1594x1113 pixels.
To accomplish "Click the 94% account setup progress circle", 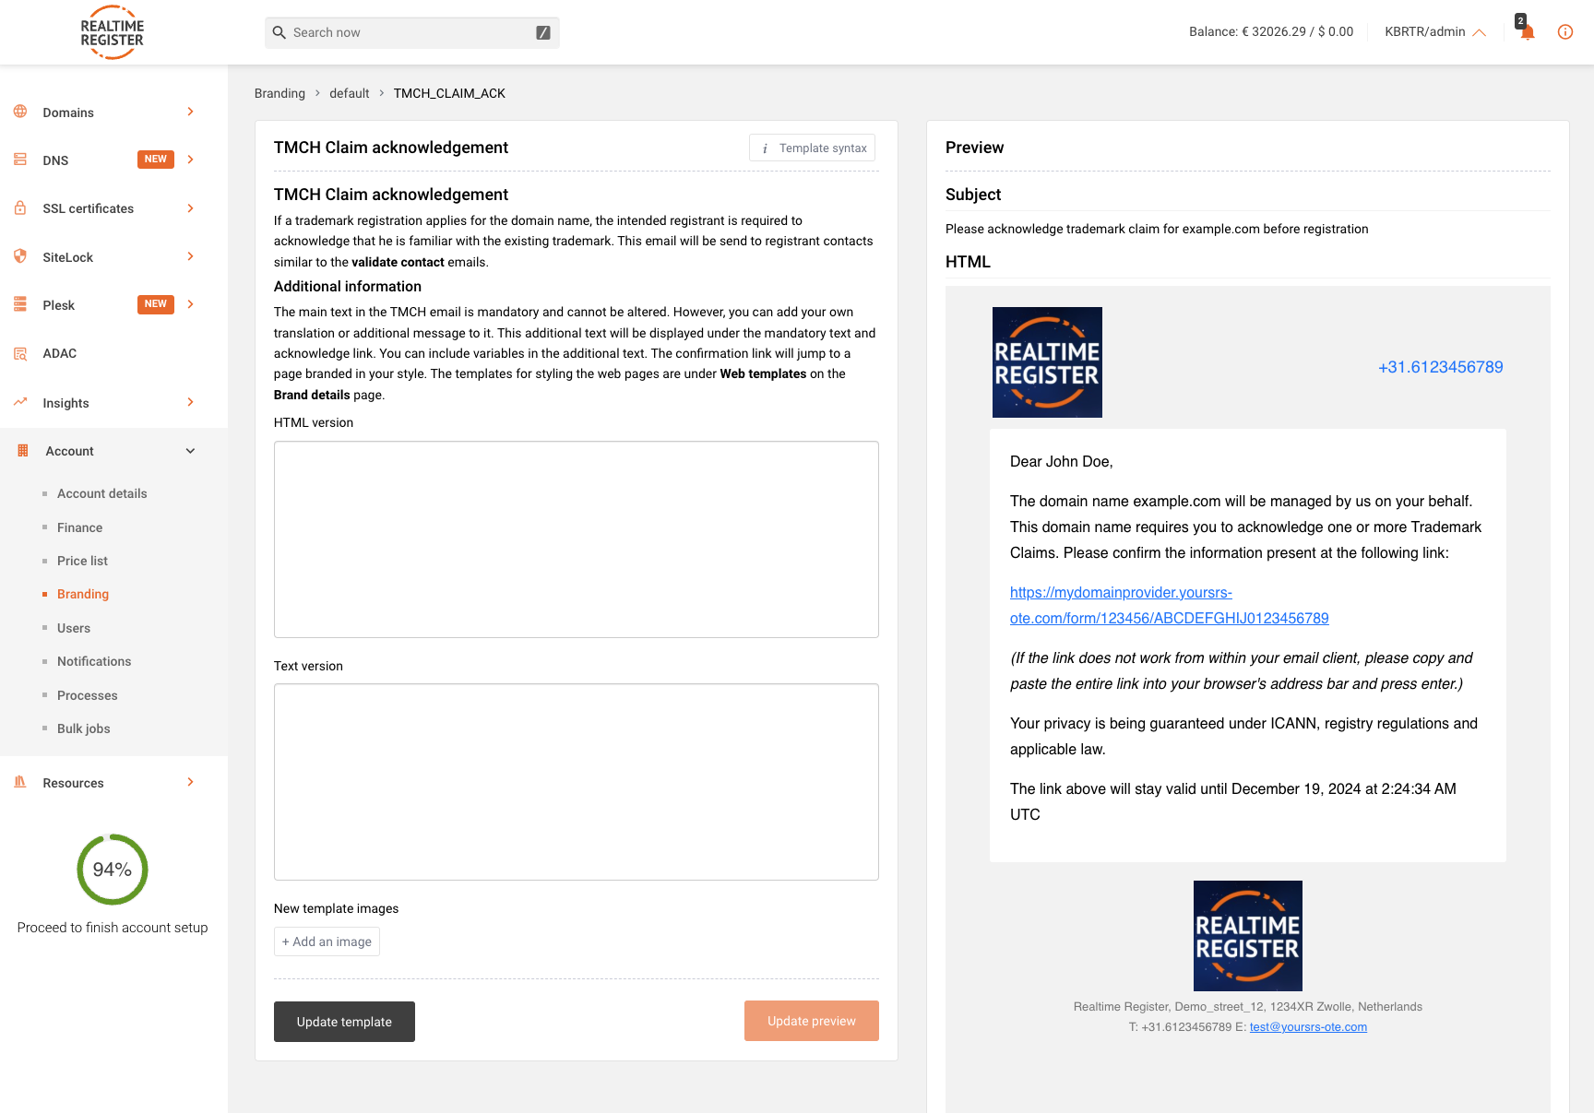I will [x=113, y=870].
